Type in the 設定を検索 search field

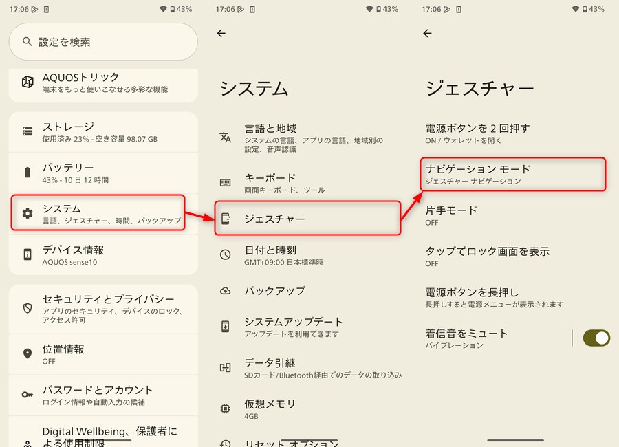click(x=110, y=42)
